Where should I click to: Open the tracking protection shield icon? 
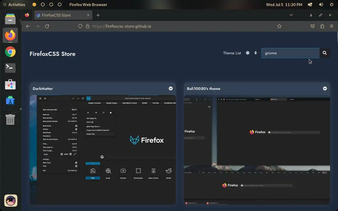[x=81, y=26]
